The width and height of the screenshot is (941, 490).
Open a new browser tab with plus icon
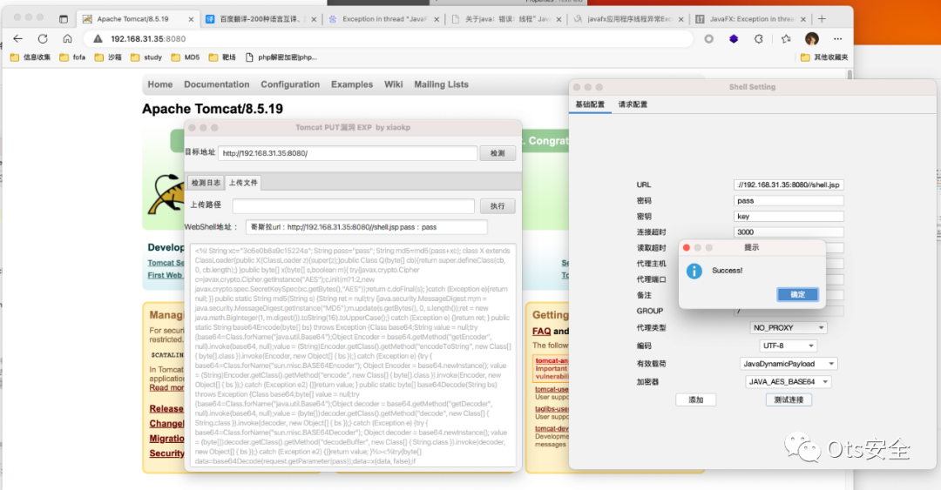coord(822,19)
